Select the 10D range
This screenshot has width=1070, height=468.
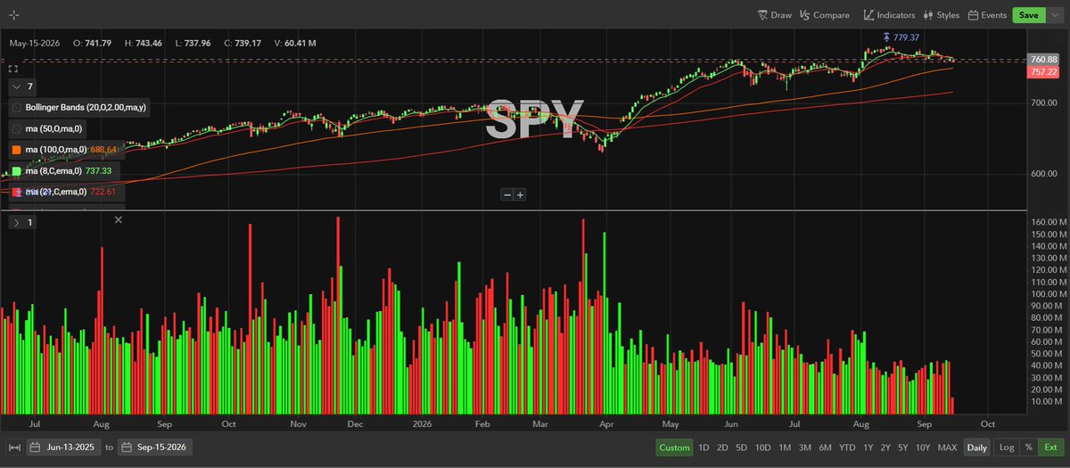pyautogui.click(x=762, y=447)
